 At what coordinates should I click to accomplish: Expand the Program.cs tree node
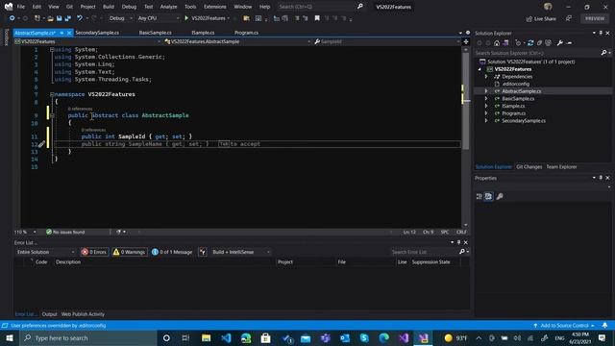click(x=486, y=113)
